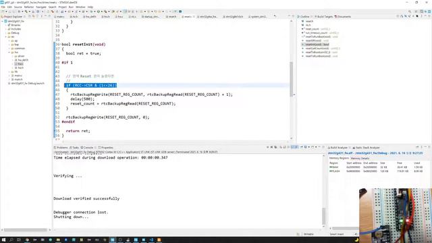Click the console vertical scrollbar
Screen dimensions: 432x243
[x=324, y=216]
